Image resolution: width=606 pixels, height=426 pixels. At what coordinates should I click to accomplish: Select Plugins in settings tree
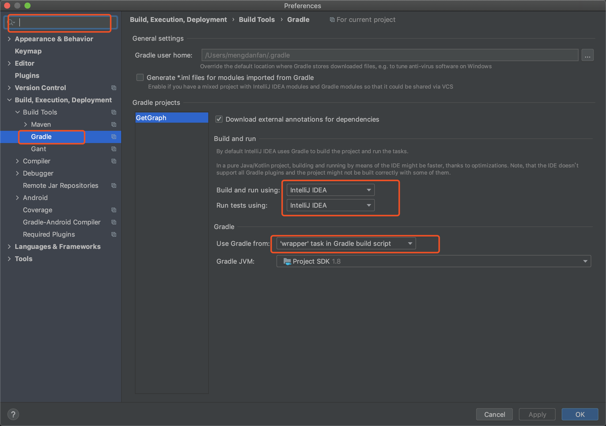pos(27,76)
